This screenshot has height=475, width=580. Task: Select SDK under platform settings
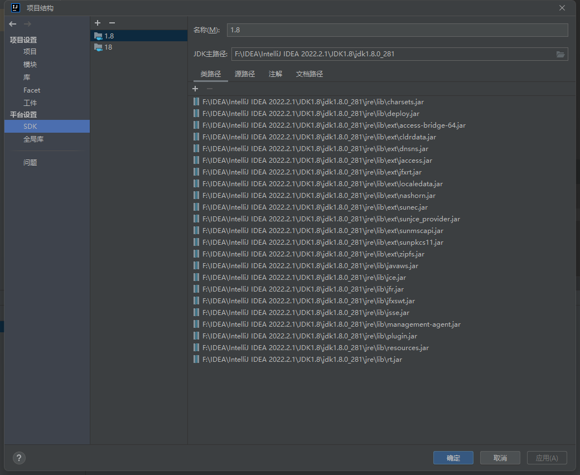coord(47,127)
